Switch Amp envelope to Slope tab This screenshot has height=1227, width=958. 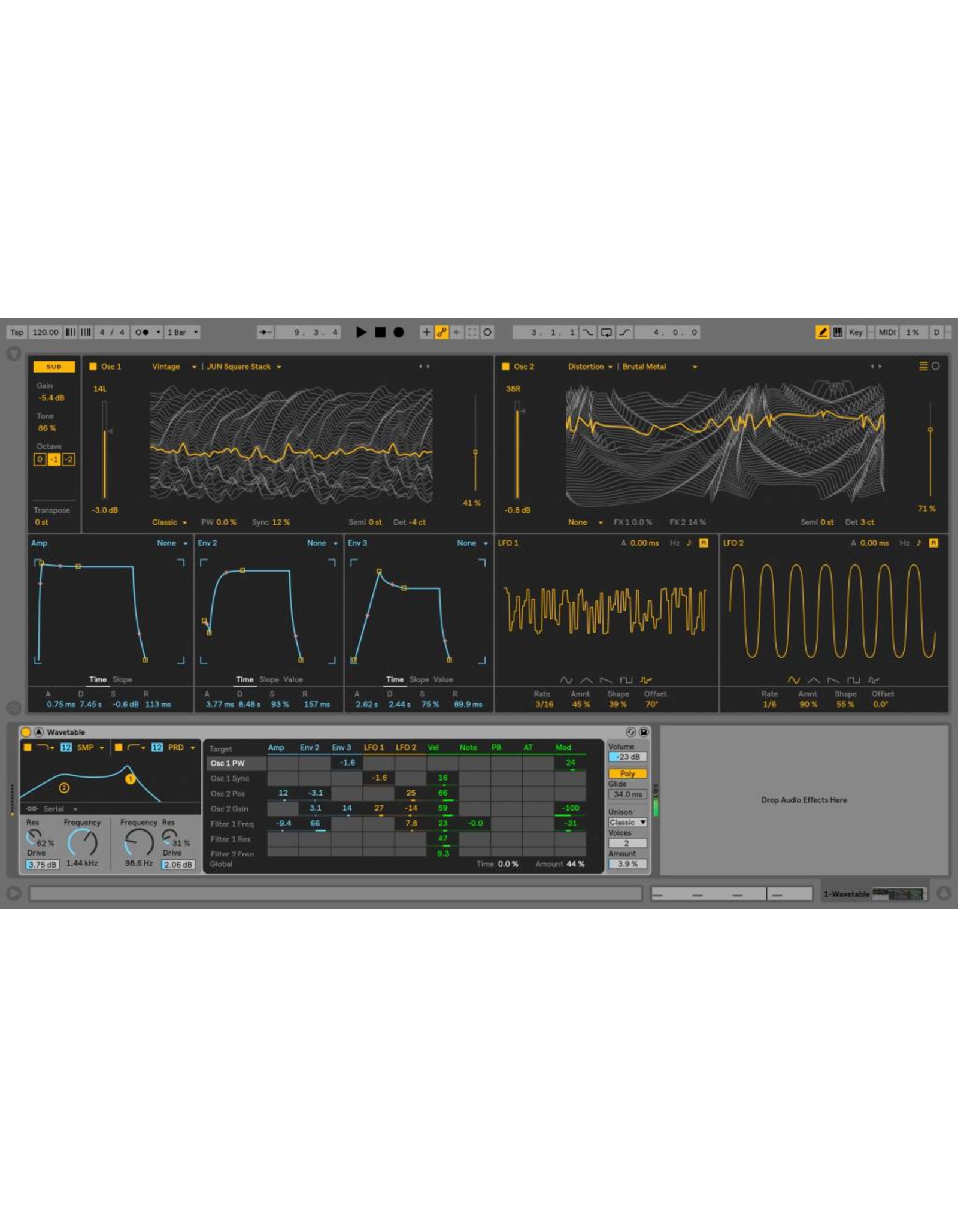(122, 679)
